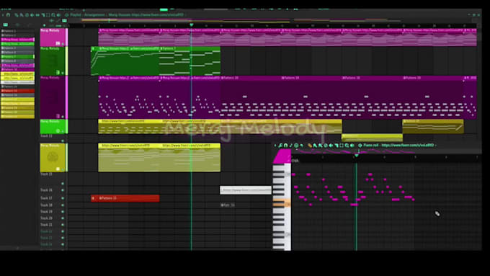Open the Piano roll options menu arrow
This screenshot has height=276, width=490.
coord(275,146)
